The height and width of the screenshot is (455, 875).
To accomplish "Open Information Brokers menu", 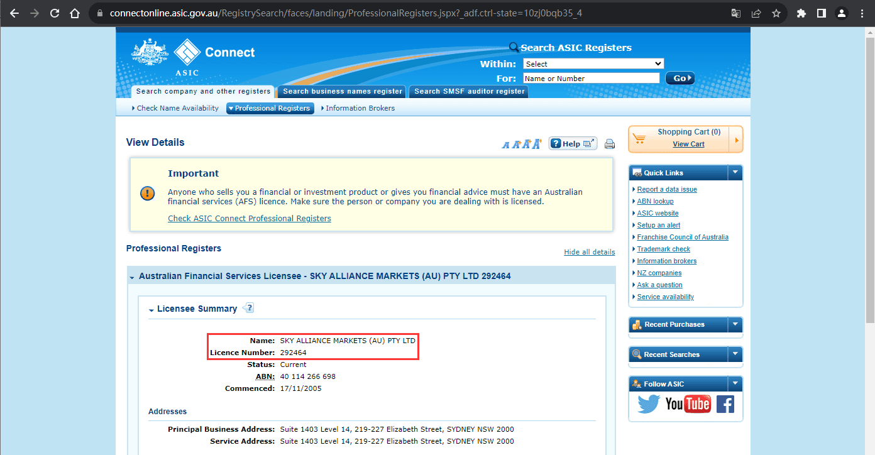I will click(x=358, y=108).
